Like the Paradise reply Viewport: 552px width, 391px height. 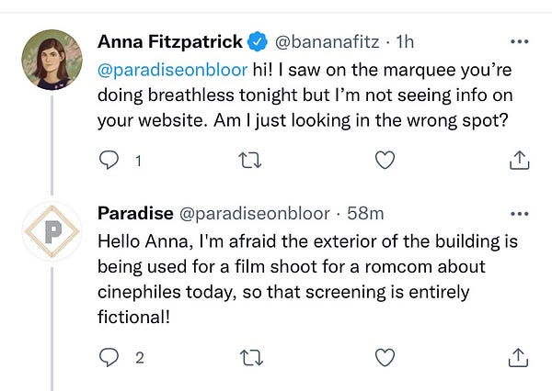tap(385, 358)
